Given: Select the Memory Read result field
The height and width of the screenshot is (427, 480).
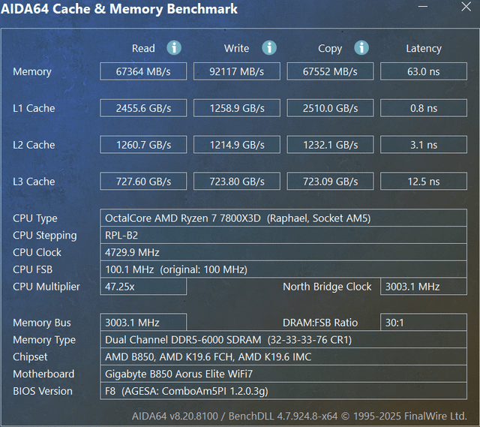Looking at the screenshot, I should [x=143, y=72].
